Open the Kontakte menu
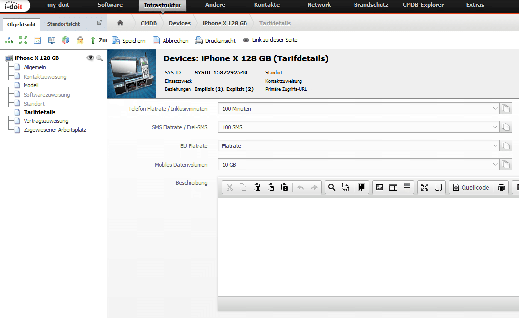 click(x=267, y=5)
